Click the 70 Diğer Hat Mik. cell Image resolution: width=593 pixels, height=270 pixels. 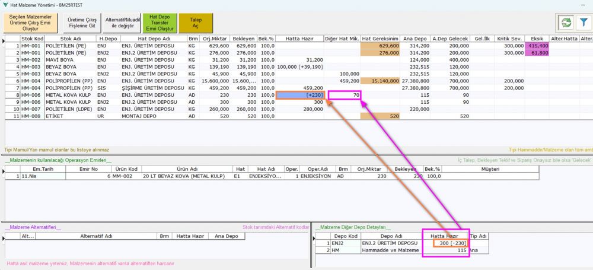tap(345, 95)
